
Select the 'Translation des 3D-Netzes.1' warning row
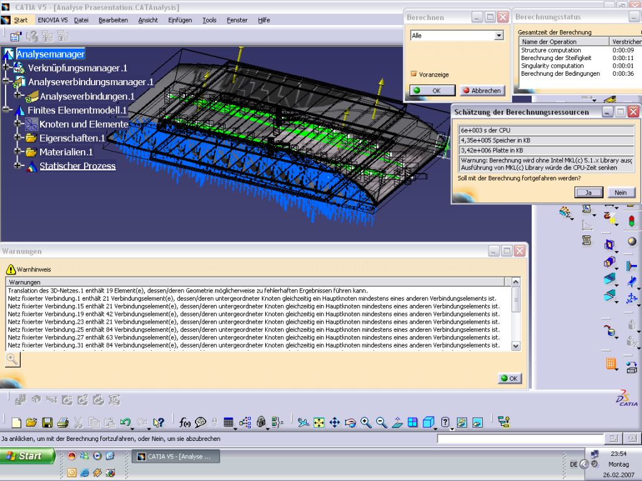[259, 291]
